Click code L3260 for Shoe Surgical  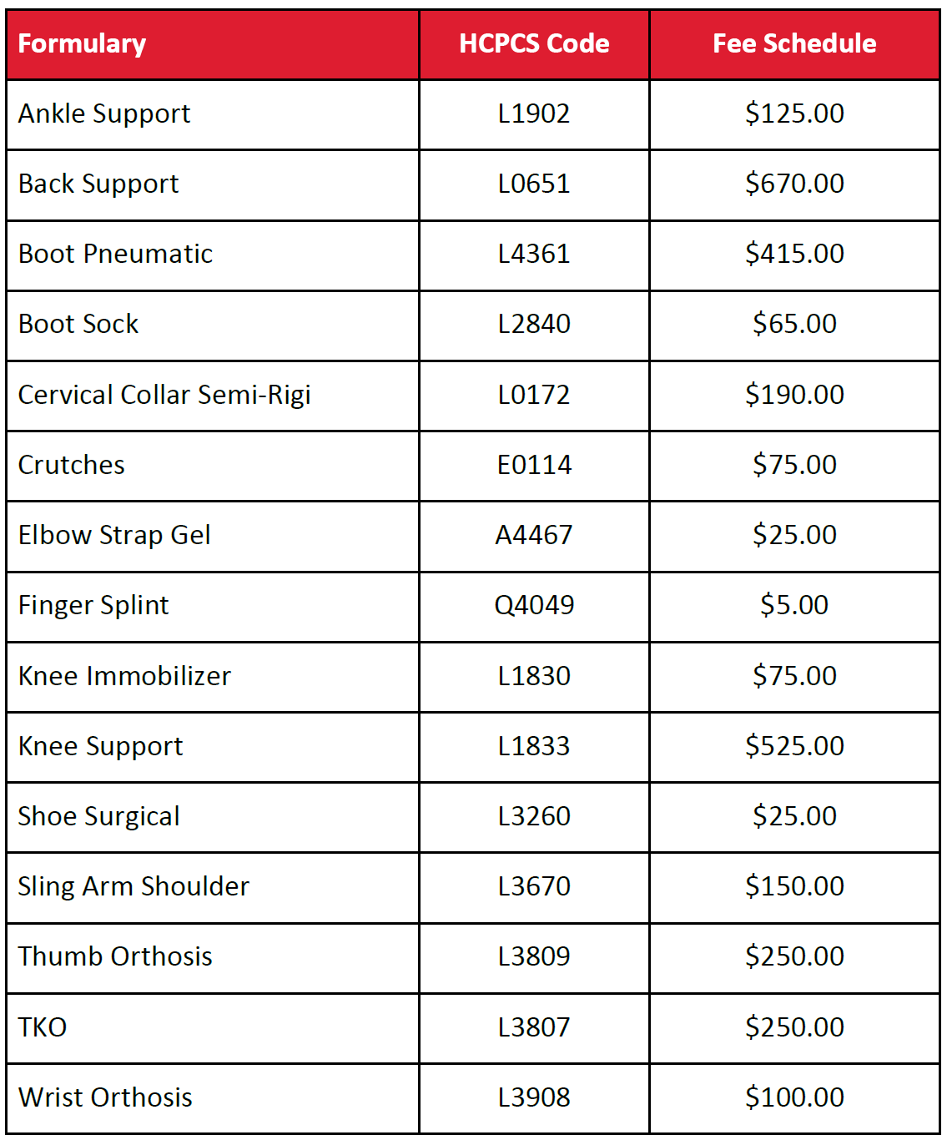click(x=534, y=816)
